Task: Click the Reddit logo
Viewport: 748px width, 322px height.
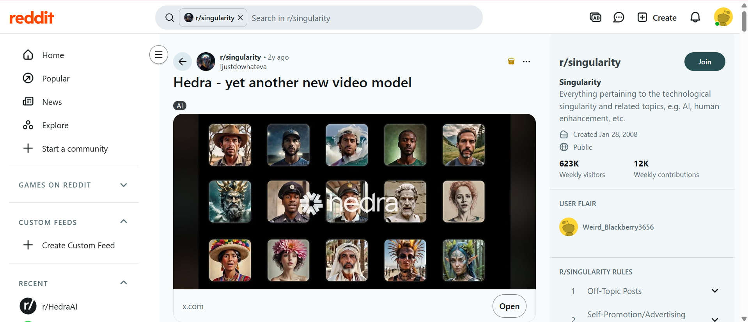Action: click(32, 18)
